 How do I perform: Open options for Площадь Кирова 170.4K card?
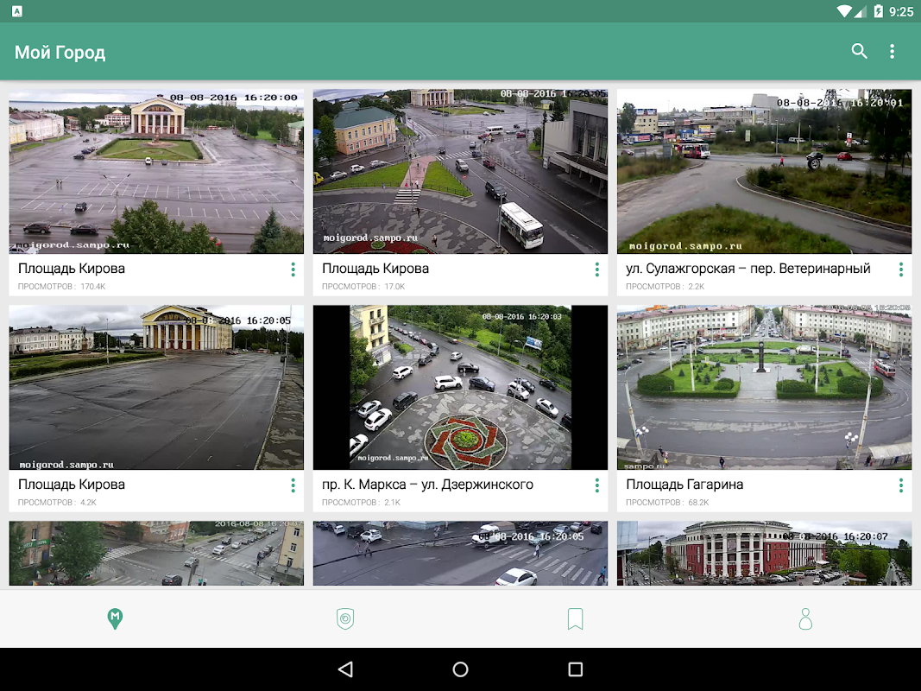click(293, 269)
